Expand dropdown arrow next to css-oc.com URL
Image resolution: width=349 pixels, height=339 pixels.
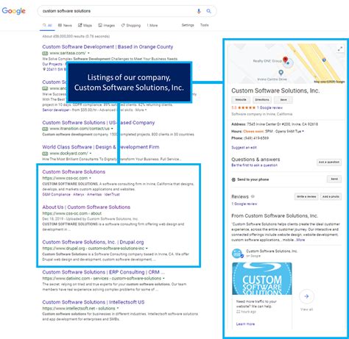coord(90,178)
